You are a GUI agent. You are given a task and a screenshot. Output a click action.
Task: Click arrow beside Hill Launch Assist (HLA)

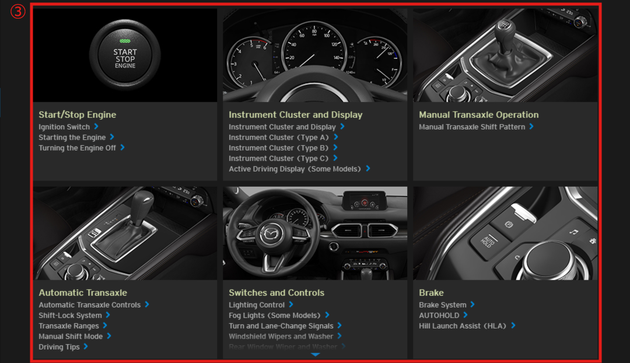pos(513,326)
